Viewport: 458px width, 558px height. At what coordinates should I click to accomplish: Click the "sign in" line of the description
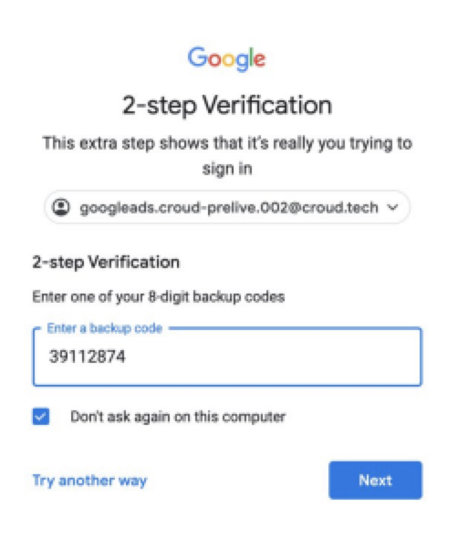click(227, 169)
